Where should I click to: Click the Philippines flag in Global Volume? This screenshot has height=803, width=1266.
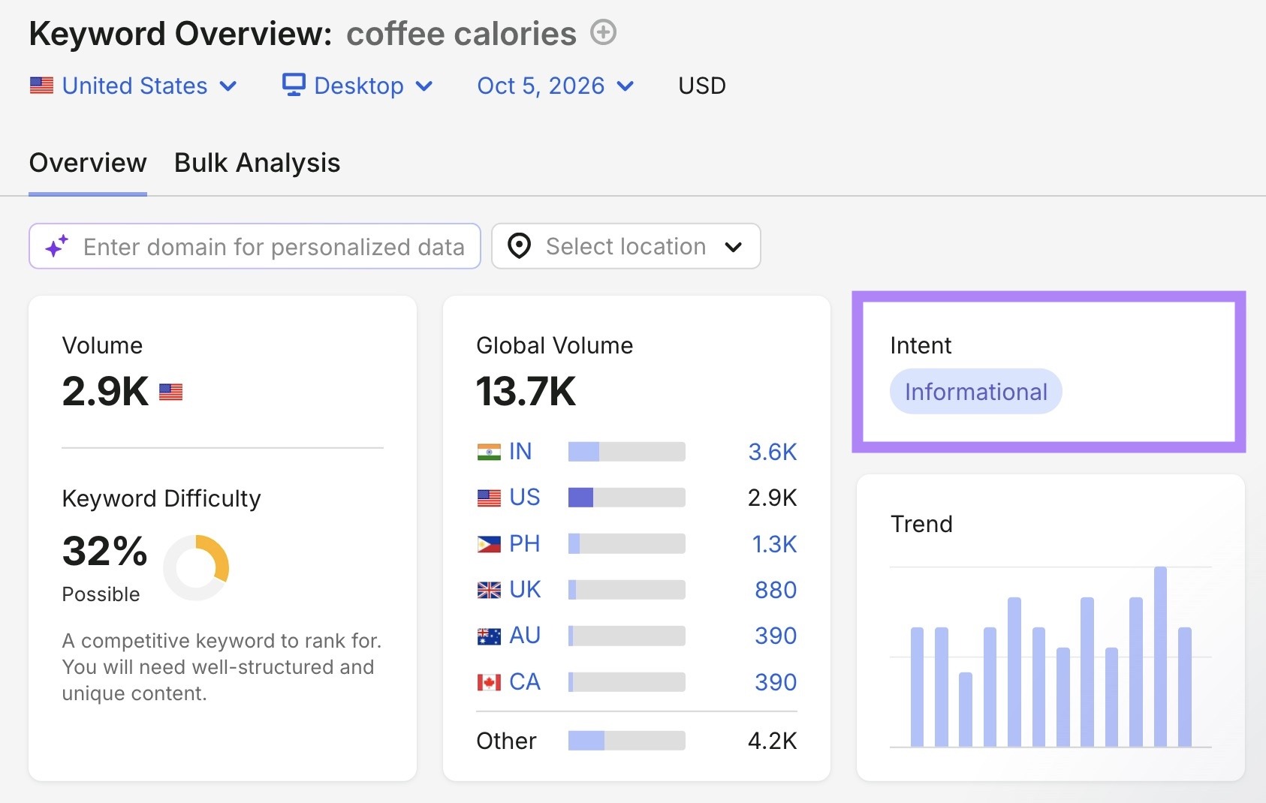click(489, 544)
